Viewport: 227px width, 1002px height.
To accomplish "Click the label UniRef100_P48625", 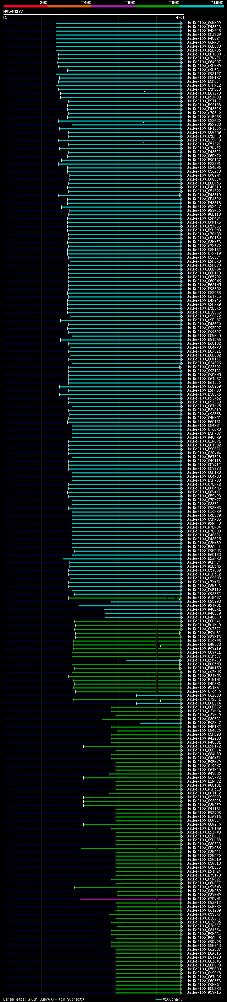I will coord(204,539).
